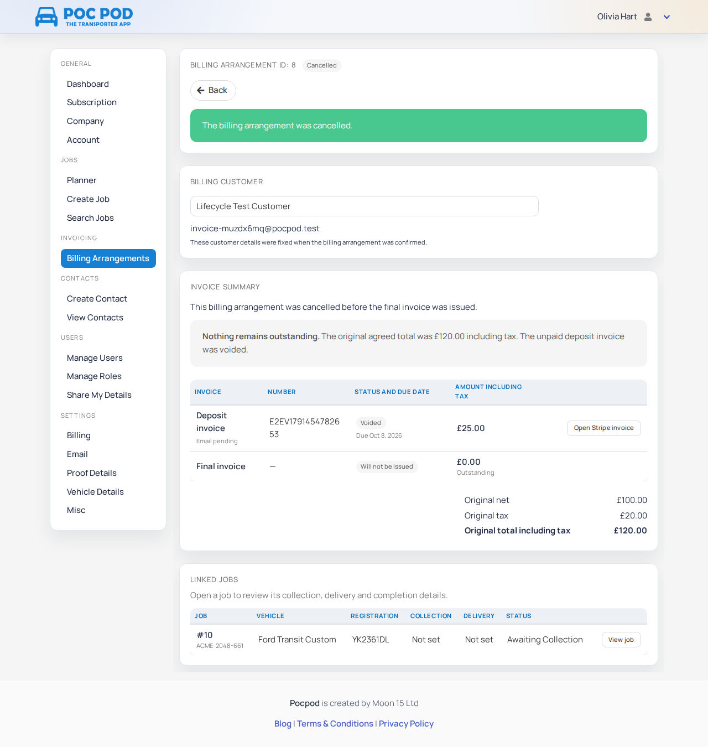Click the job reference ACME-2048-661

[x=220, y=646]
